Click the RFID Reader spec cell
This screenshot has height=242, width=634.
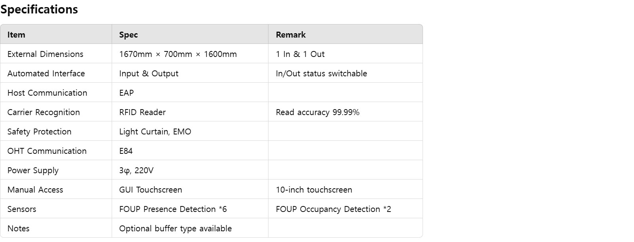(190, 112)
